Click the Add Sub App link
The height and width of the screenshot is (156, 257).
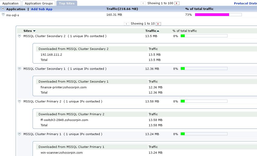pyautogui.click(x=42, y=9)
